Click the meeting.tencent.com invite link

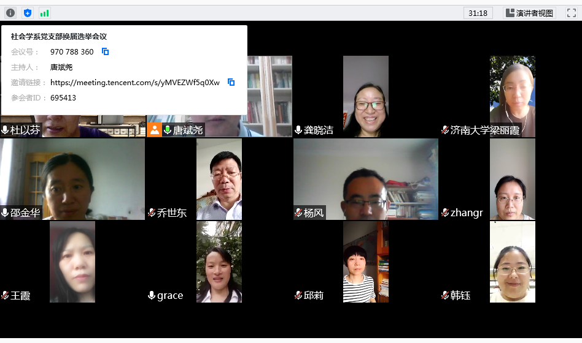pos(135,83)
